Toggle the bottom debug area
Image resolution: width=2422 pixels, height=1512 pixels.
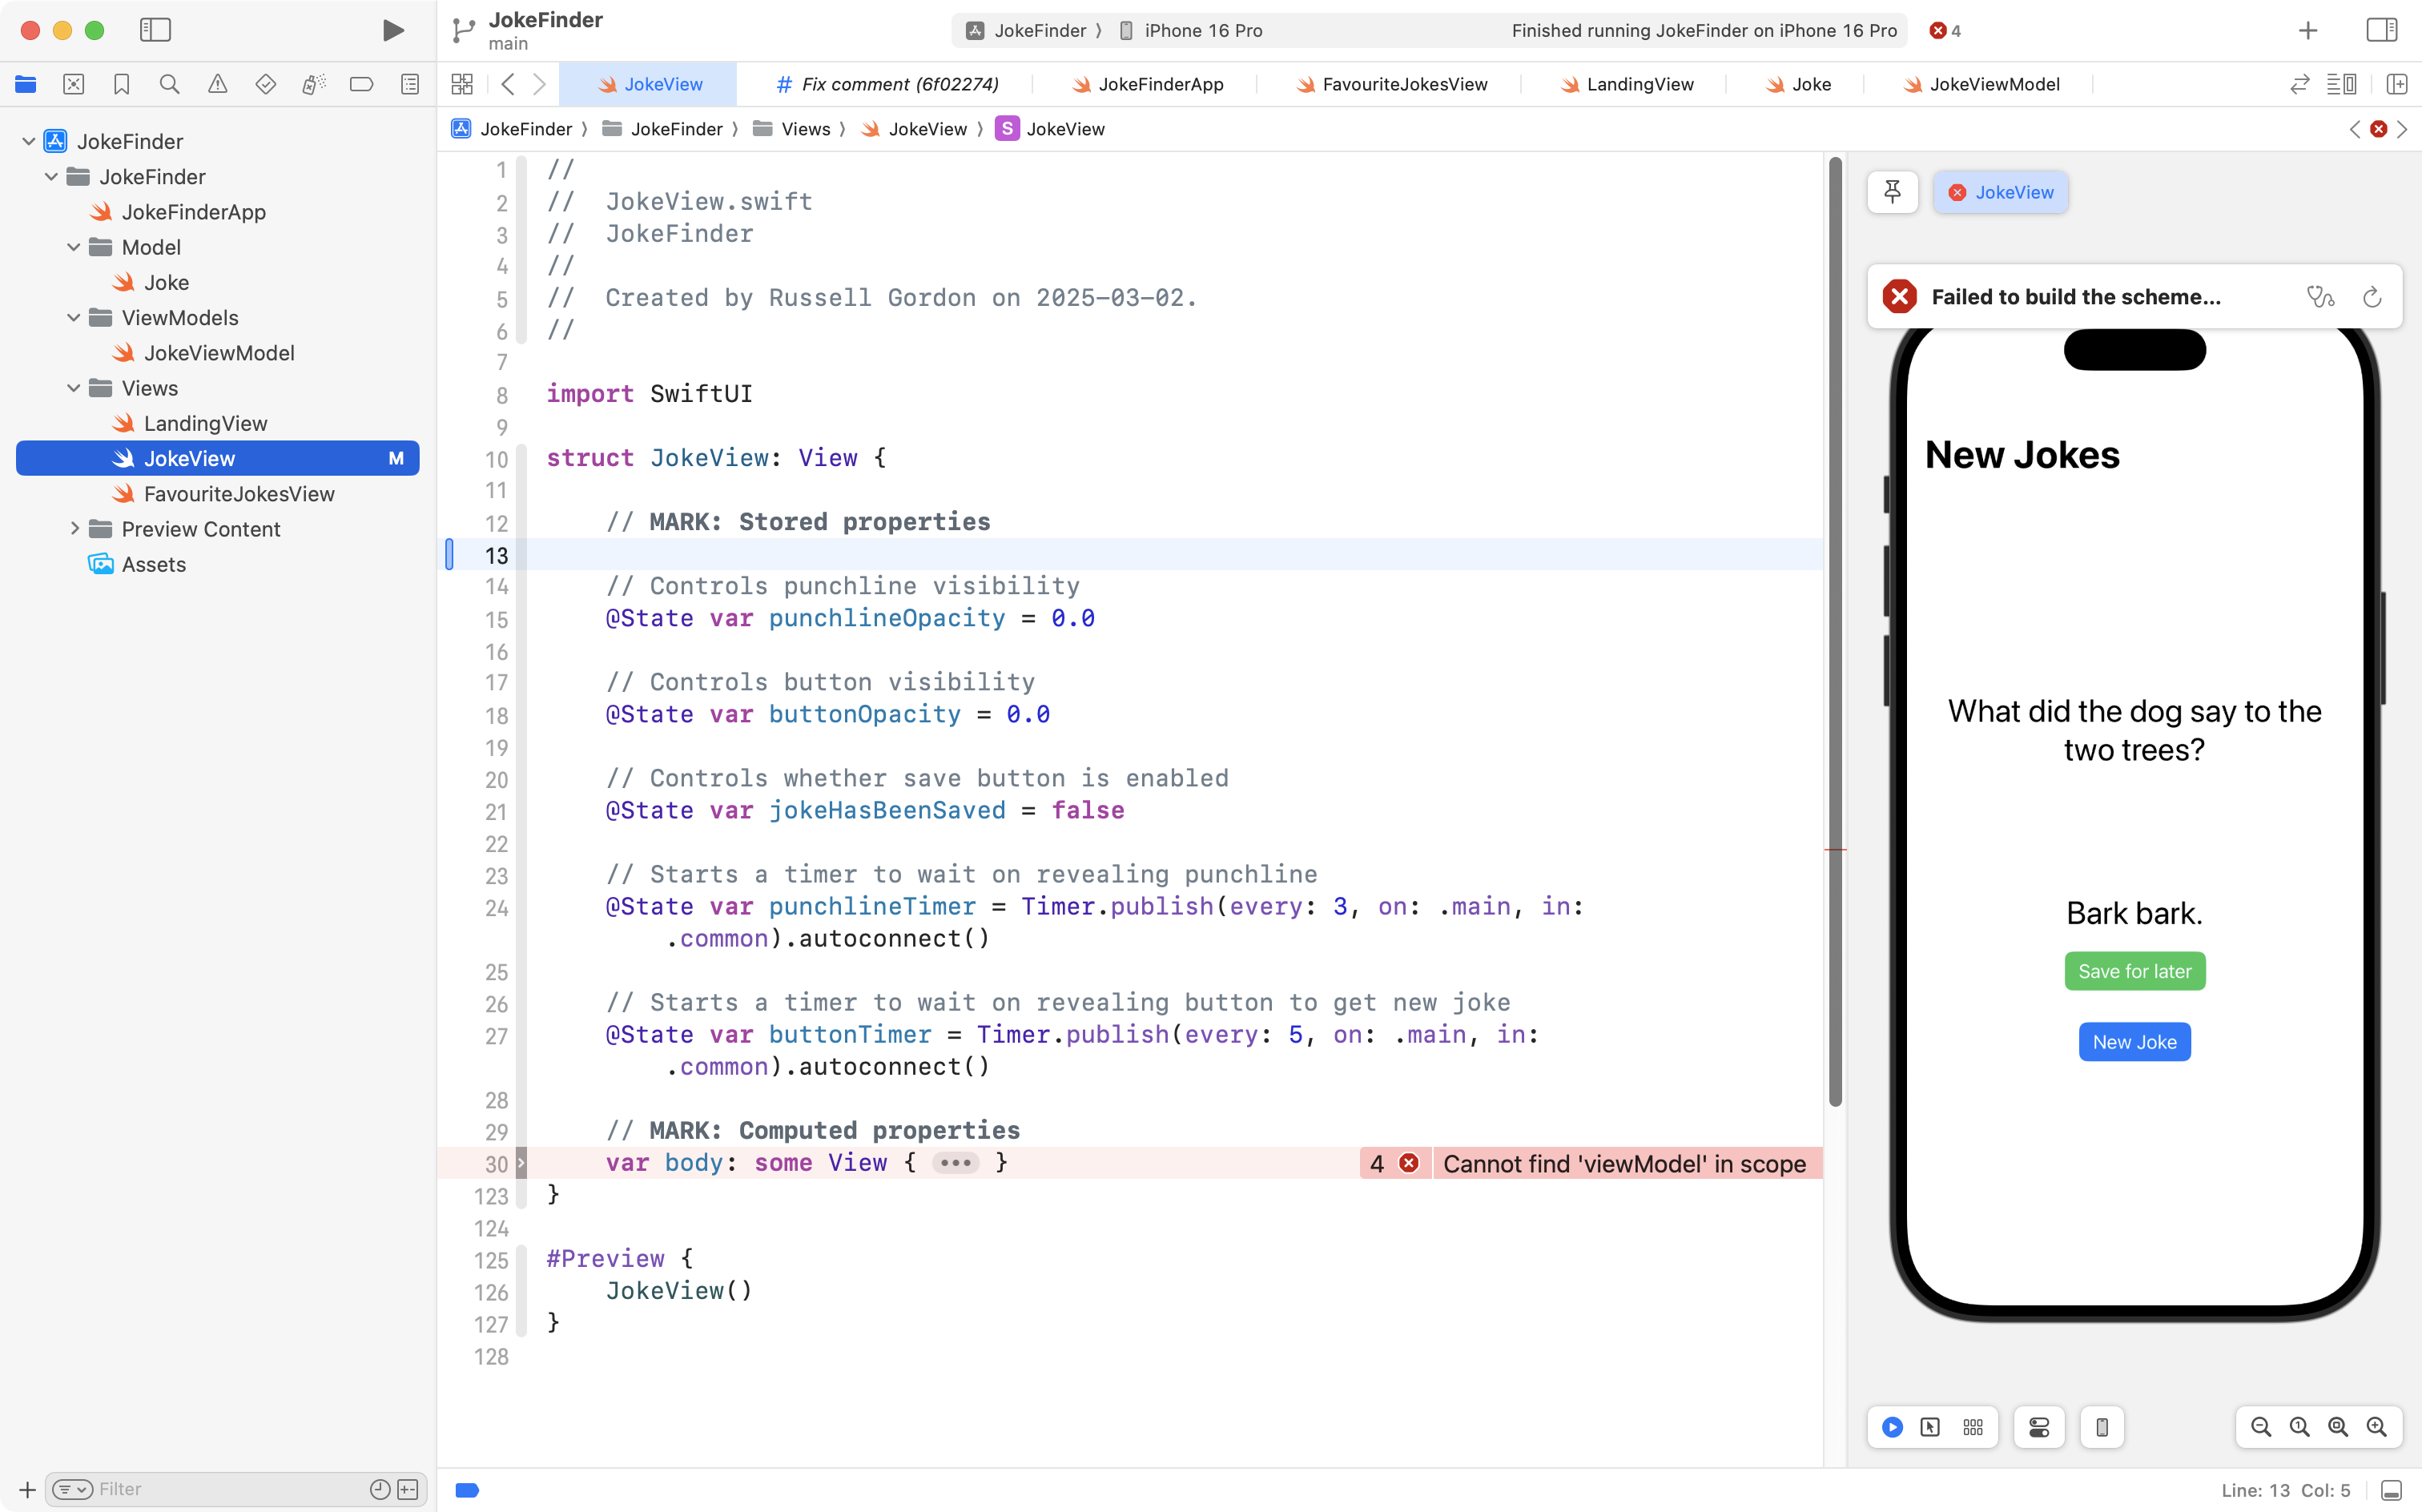click(2391, 1490)
